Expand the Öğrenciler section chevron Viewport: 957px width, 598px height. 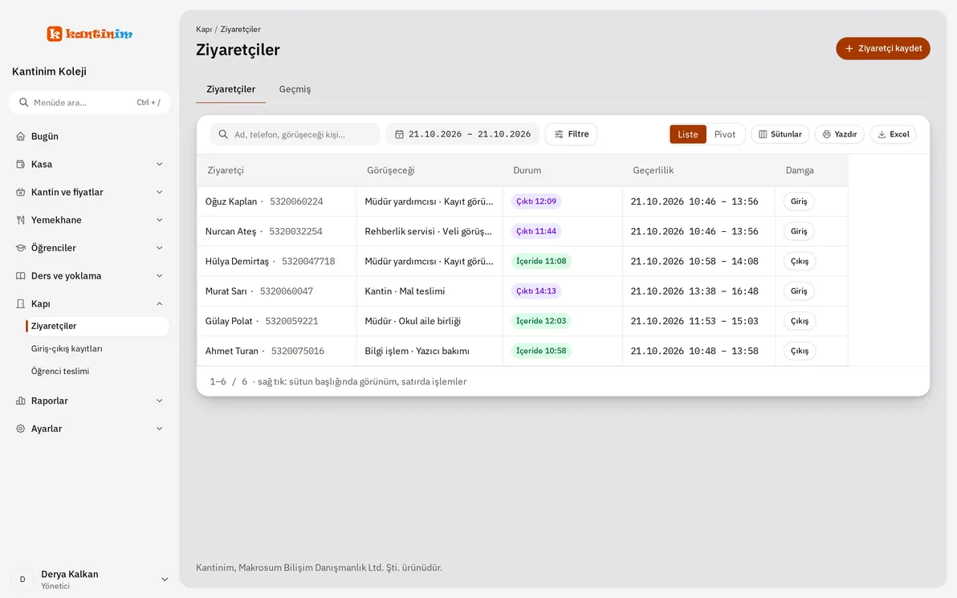[159, 248]
